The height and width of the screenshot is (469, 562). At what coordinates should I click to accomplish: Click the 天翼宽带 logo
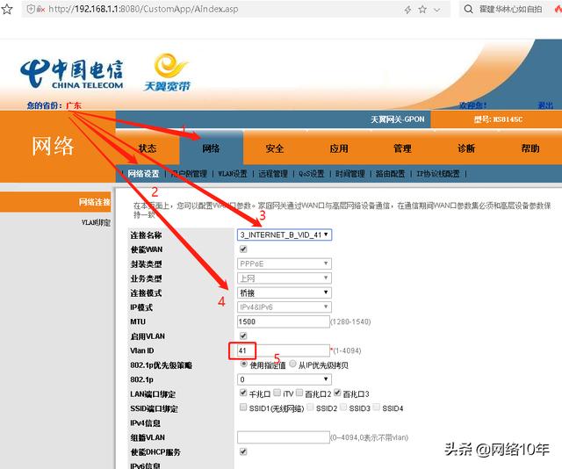168,72
